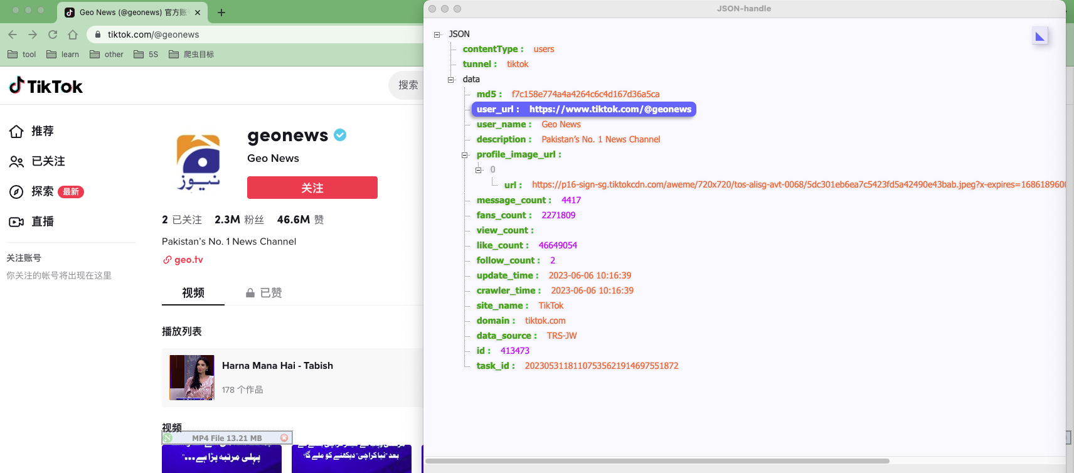Screen dimensions: 1074x473
Task: Reload the TikTok page
Action: (53, 35)
